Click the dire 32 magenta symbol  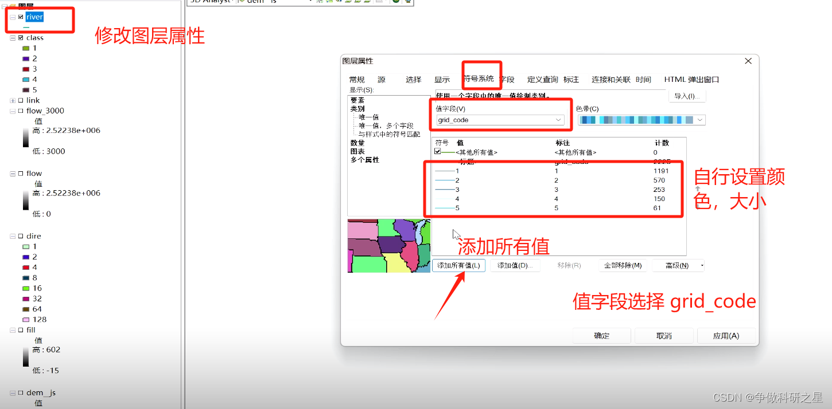point(25,298)
